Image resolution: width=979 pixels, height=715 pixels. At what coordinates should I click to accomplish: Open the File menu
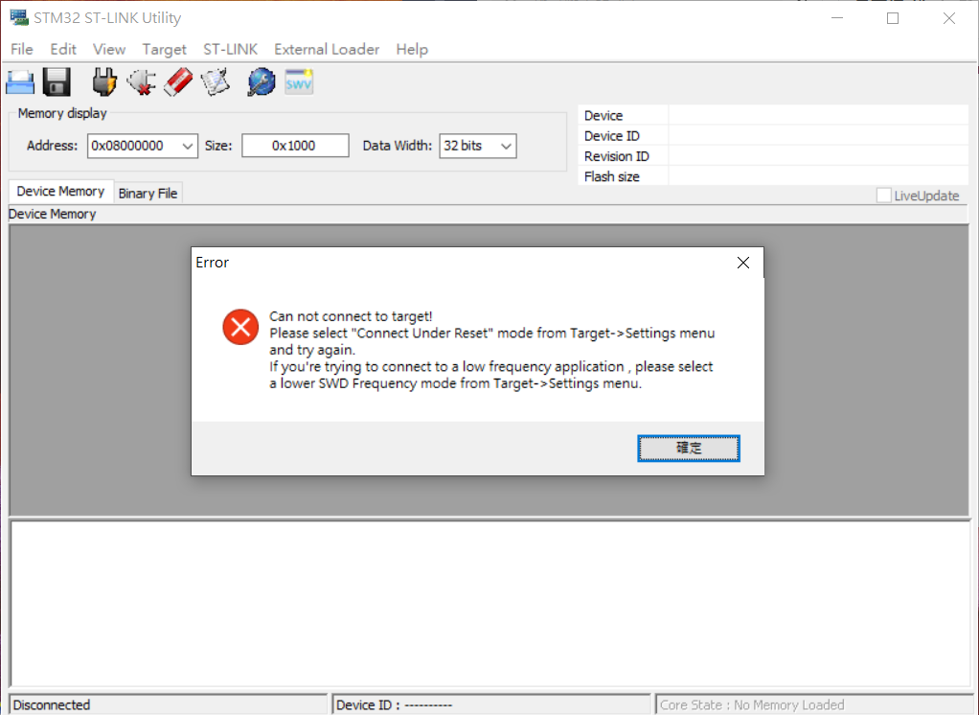[x=22, y=49]
